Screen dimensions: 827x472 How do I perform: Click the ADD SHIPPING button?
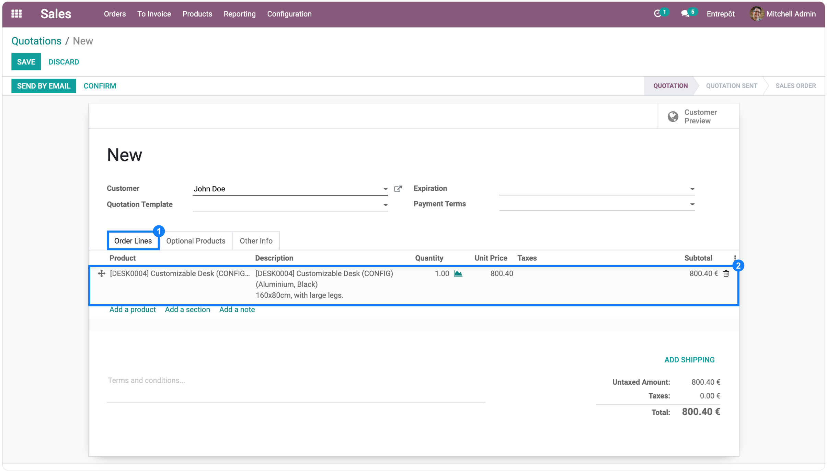pos(689,360)
